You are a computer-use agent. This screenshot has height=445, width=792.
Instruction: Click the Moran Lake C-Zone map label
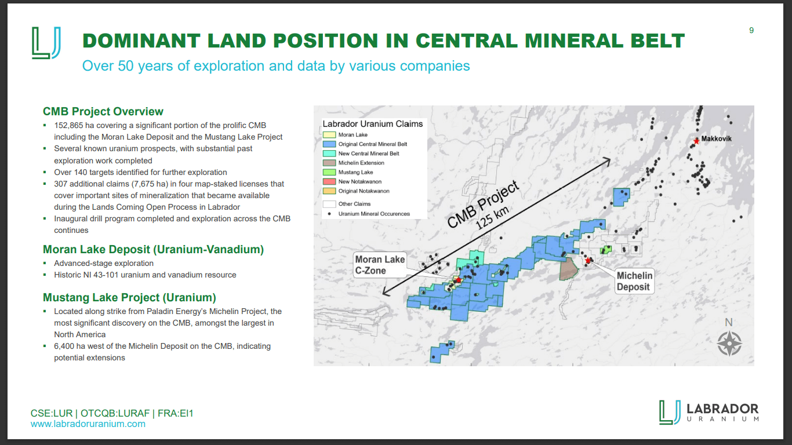click(380, 265)
